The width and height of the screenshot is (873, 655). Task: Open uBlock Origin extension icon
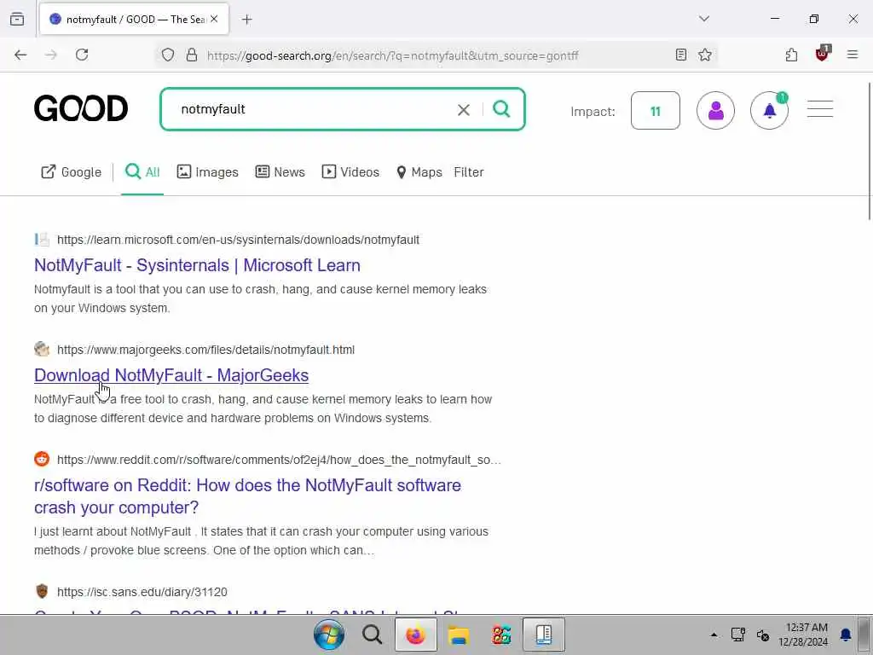pyautogui.click(x=822, y=54)
